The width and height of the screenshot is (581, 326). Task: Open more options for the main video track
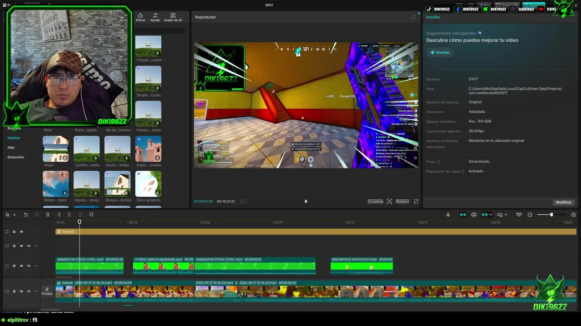coord(36,291)
